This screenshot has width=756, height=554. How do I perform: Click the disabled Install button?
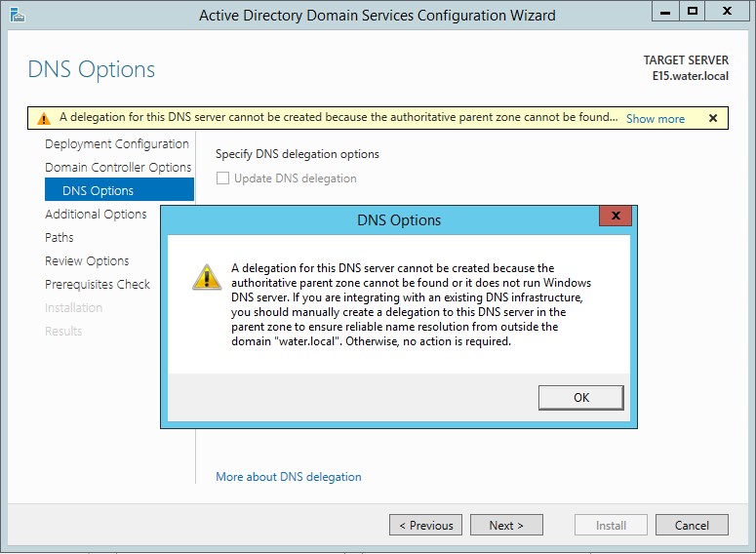(611, 525)
